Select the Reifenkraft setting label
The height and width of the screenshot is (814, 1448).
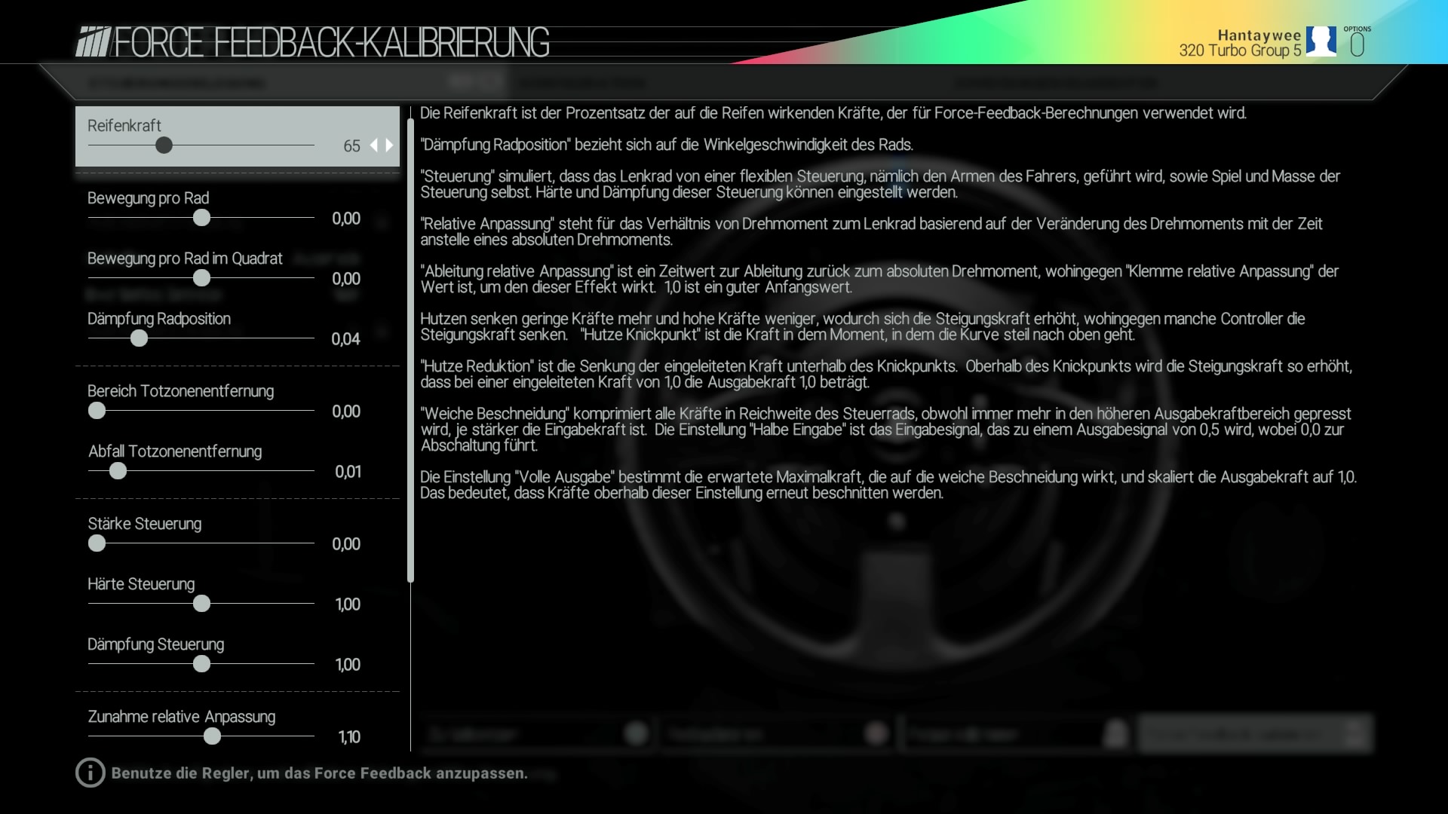pyautogui.click(x=124, y=126)
